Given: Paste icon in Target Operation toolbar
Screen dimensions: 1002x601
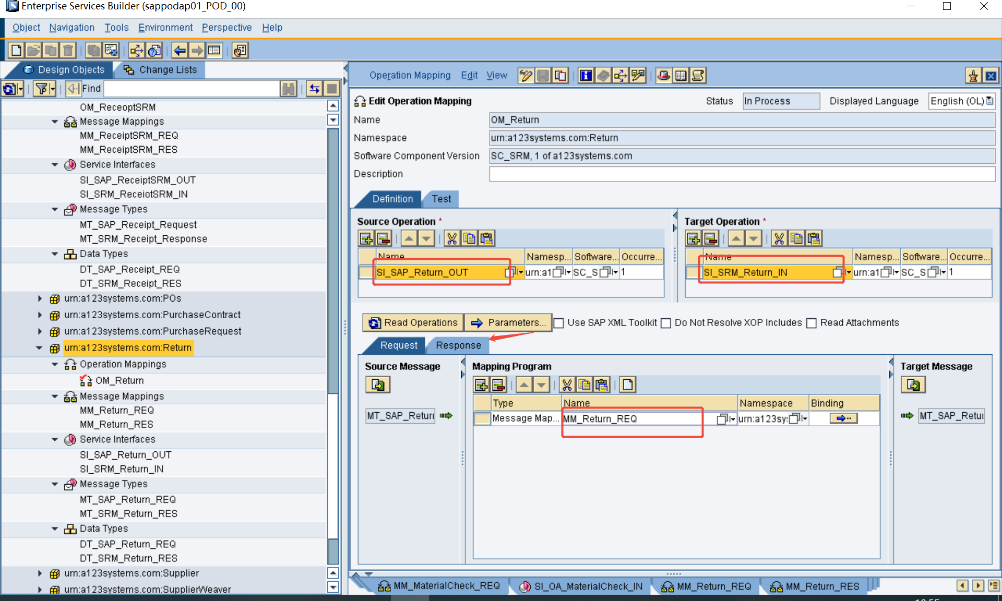Looking at the screenshot, I should 814,239.
